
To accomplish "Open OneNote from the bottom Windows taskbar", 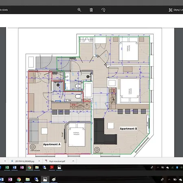I will coord(10,180).
